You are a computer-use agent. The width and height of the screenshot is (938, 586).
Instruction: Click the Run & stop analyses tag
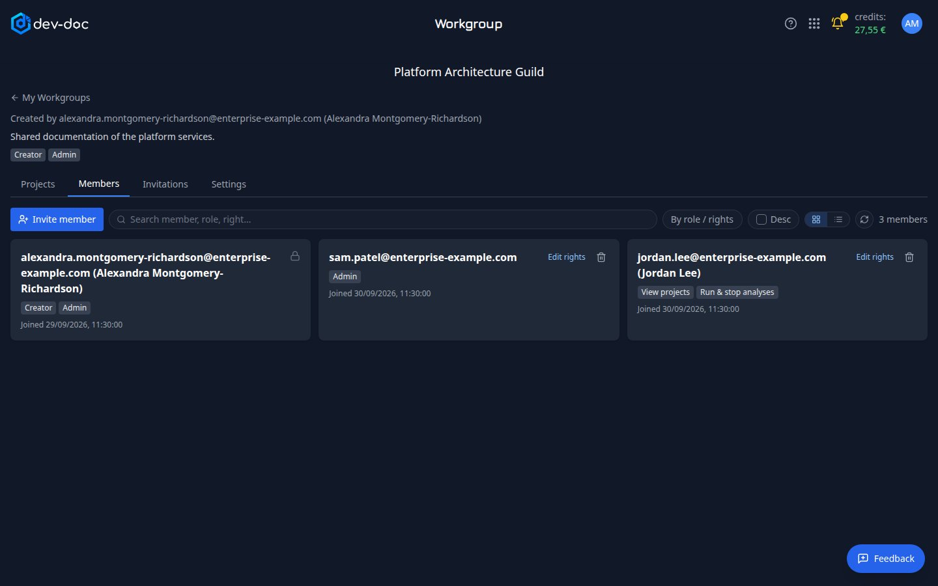point(737,292)
